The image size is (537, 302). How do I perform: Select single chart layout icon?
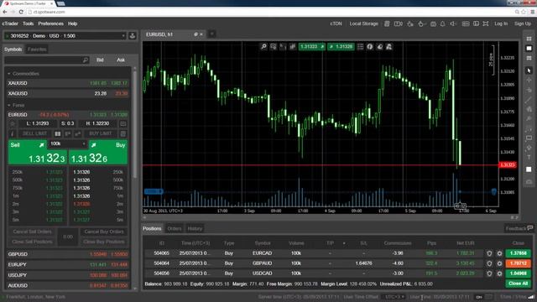(x=529, y=49)
